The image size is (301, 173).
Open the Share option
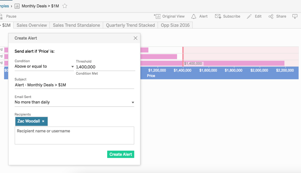point(281,16)
